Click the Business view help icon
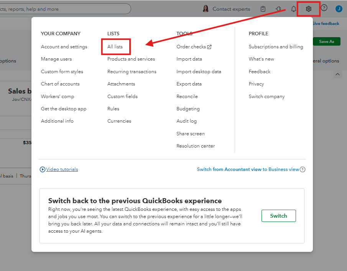 click(x=303, y=169)
